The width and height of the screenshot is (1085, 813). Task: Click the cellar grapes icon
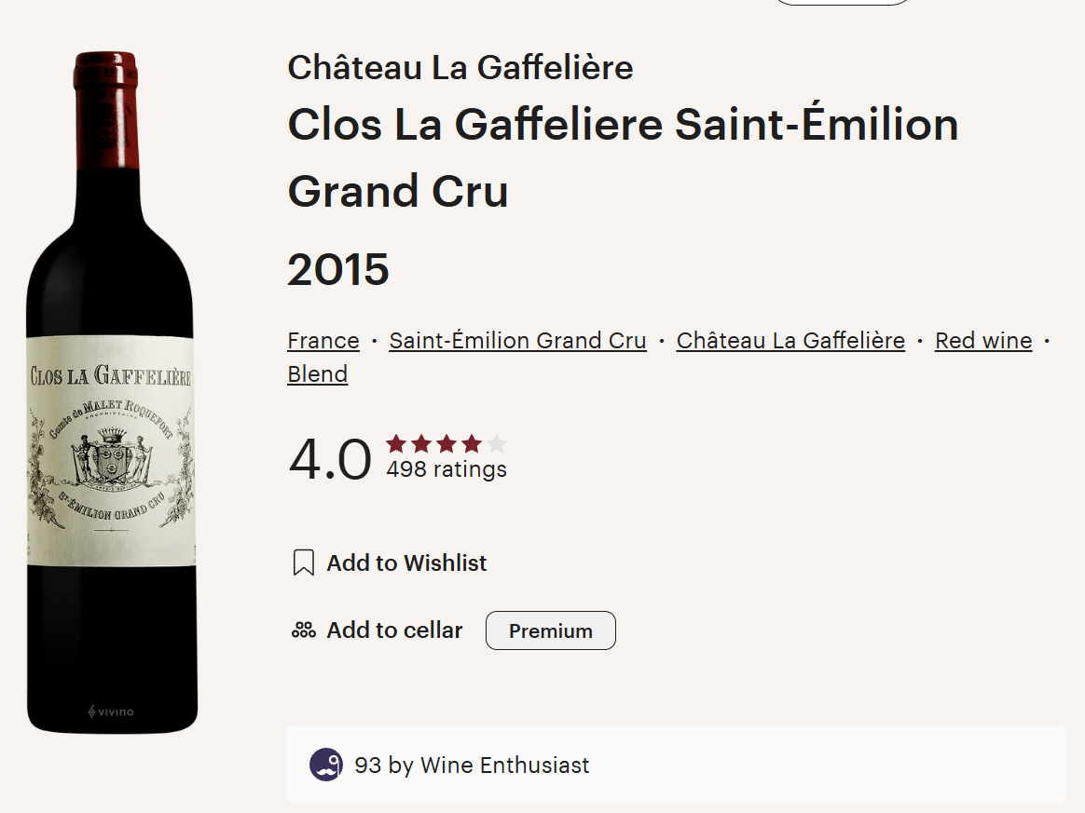[304, 630]
